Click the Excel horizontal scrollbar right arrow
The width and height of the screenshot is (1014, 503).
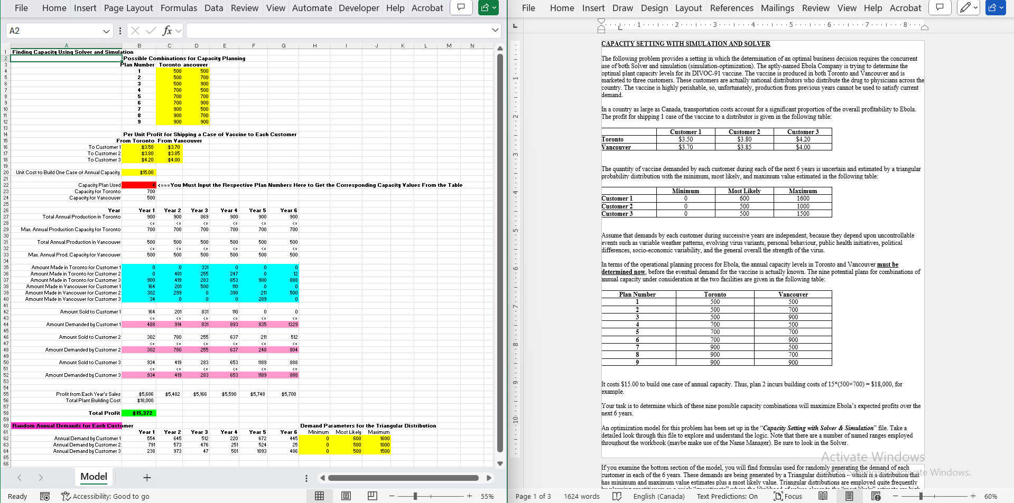tap(489, 478)
